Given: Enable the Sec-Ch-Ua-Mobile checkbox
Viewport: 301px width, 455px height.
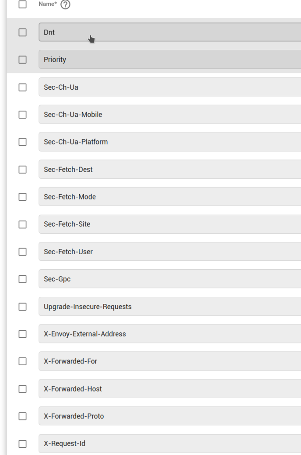Looking at the screenshot, I should click(x=23, y=115).
